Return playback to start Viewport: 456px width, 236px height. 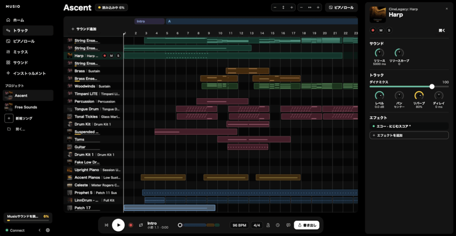pos(107,225)
